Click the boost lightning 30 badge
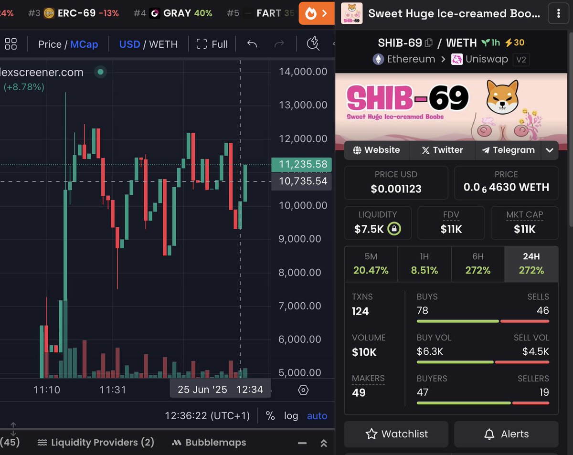This screenshot has width=573, height=455. (515, 43)
